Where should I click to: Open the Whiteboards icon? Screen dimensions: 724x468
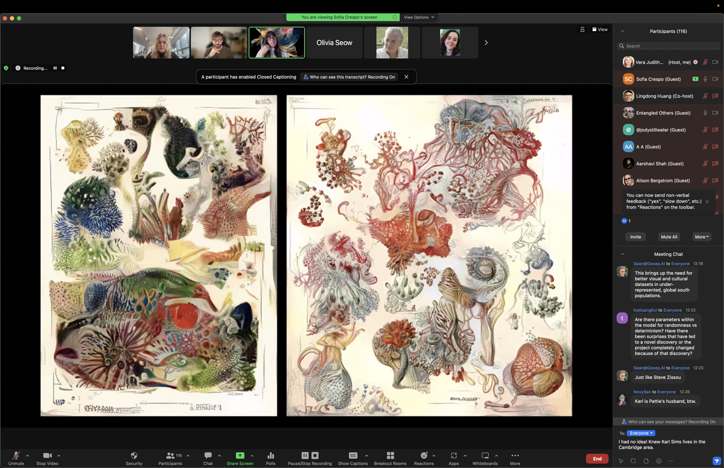485,456
